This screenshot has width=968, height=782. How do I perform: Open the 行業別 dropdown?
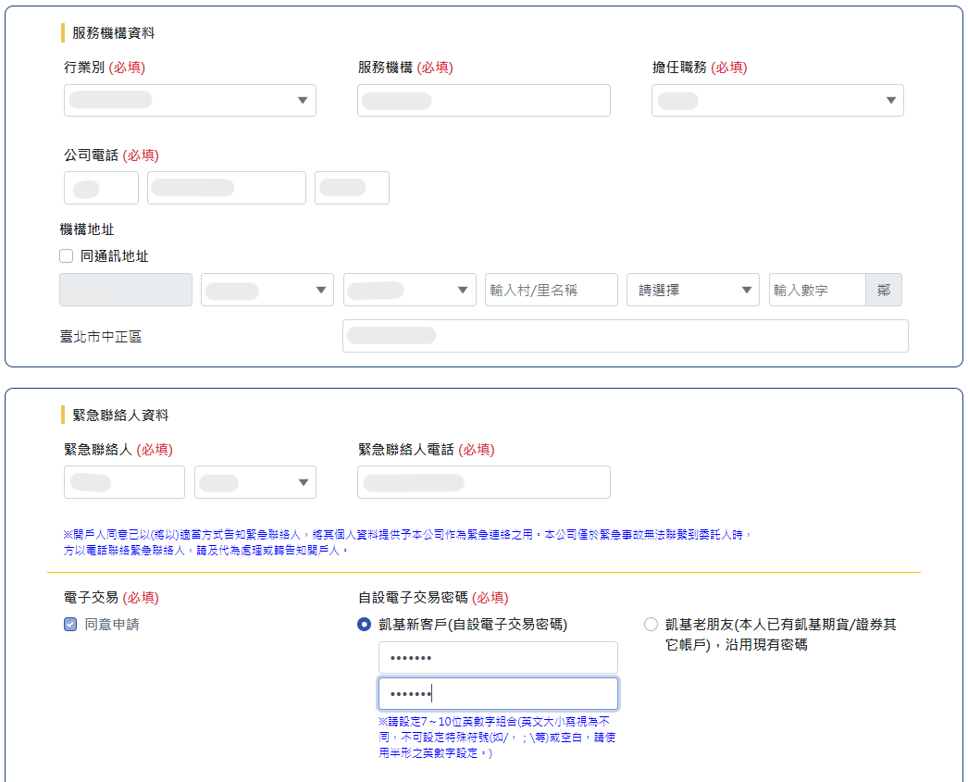pyautogui.click(x=190, y=101)
